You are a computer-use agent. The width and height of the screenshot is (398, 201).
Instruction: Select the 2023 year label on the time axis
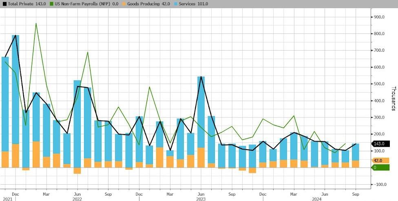201,199
